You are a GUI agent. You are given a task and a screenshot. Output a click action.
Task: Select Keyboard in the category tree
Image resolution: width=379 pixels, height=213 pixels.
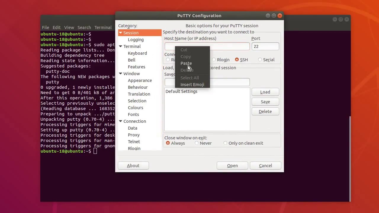pyautogui.click(x=137, y=53)
